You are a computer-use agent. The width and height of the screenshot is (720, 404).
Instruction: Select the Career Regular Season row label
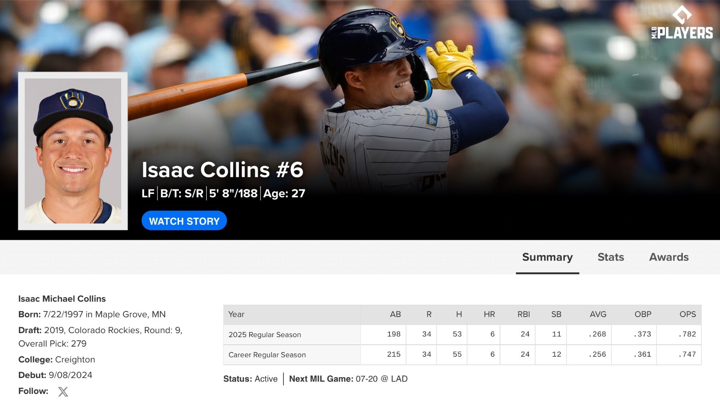click(267, 355)
